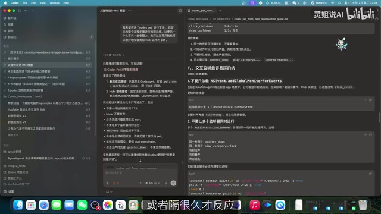
Task: Select the chat 2.宠物设计+tts 模型
Action: [x=48, y=65]
